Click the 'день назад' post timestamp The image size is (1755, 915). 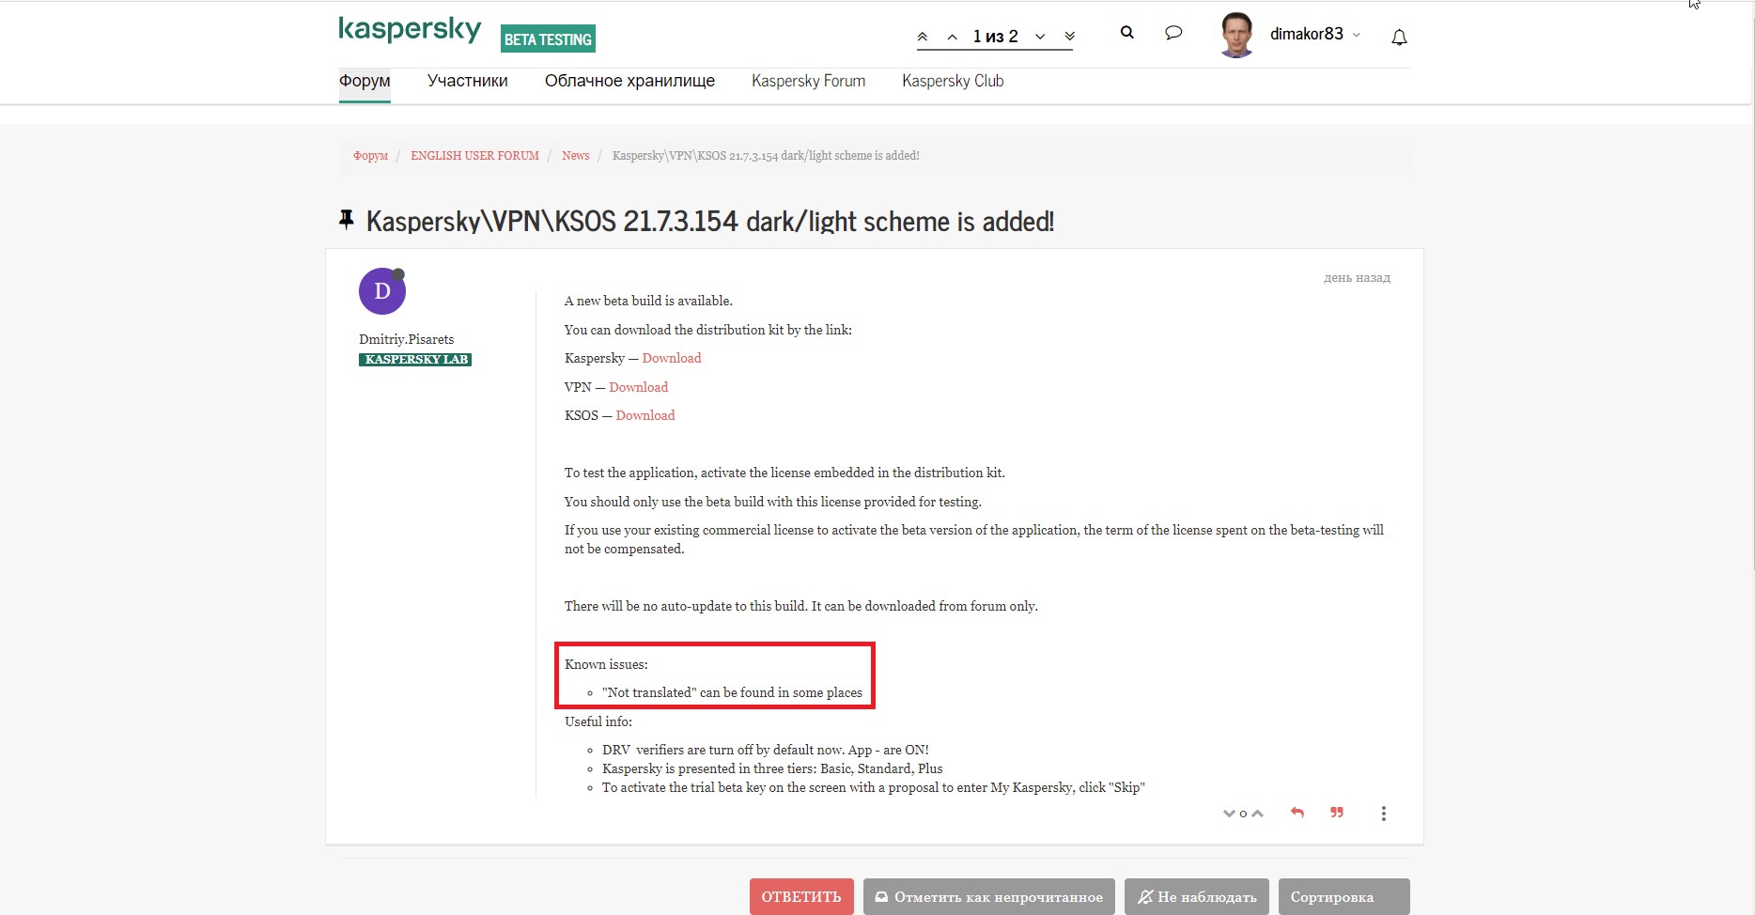(1357, 278)
